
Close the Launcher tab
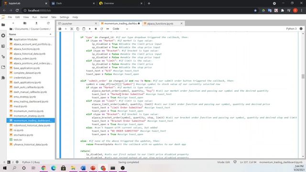96,23
